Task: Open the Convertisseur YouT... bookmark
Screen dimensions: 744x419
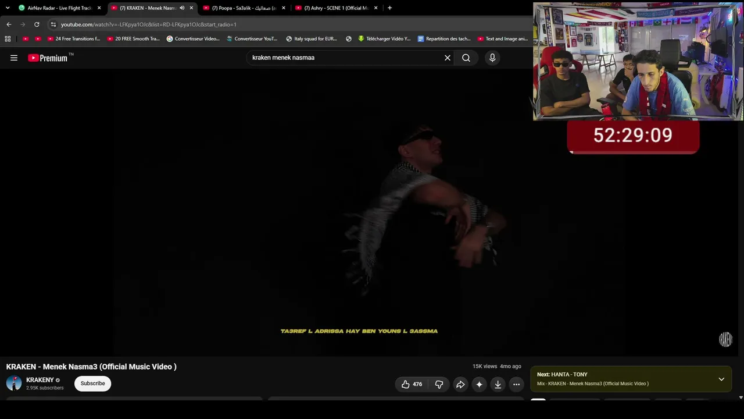Action: tap(252, 39)
